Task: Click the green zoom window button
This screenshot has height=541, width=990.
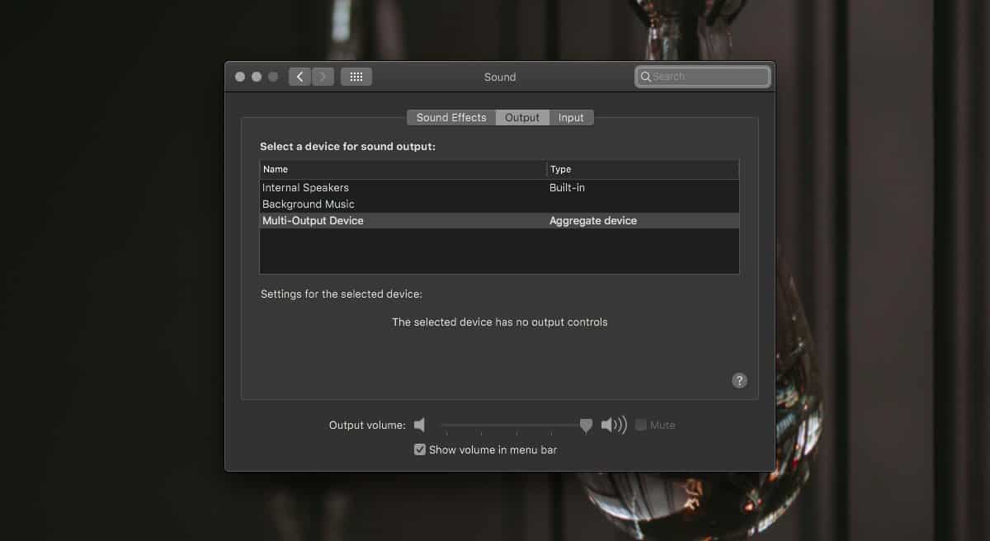Action: coord(273,76)
